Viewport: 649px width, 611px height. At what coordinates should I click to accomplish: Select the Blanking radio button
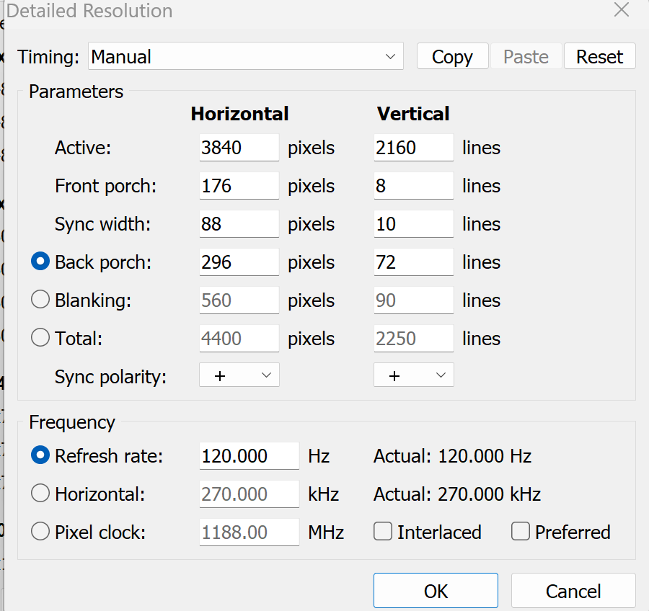41,300
